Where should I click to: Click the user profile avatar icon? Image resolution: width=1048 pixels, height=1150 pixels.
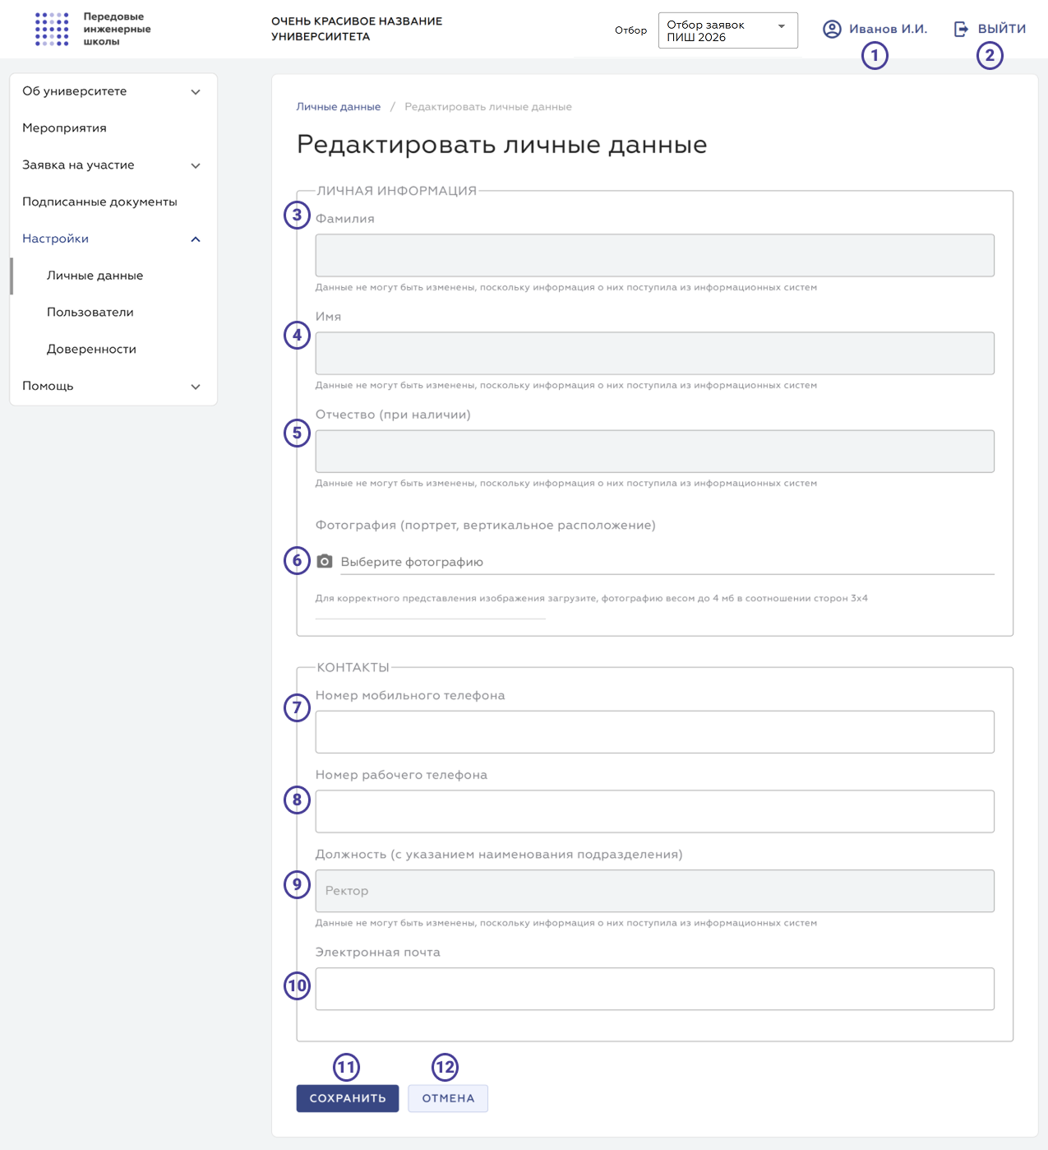832,30
